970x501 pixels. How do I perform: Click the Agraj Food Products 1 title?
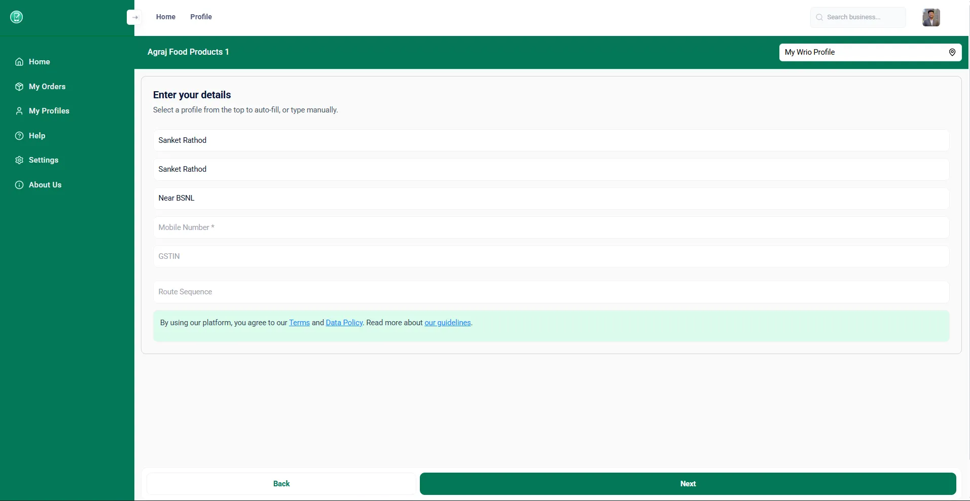pyautogui.click(x=188, y=52)
